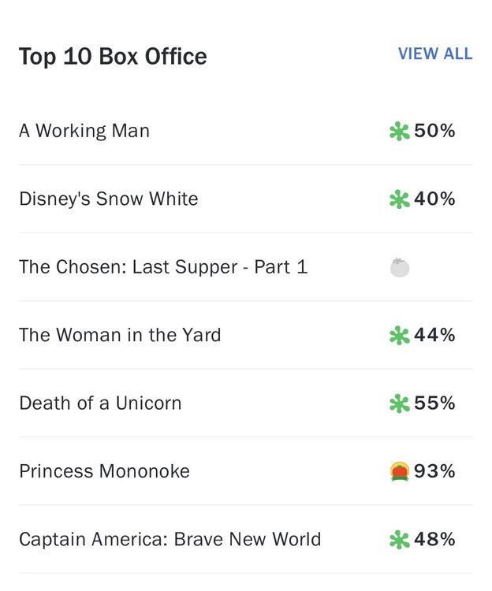This screenshot has width=492, height=591.
Task: Click the rotten splat icon for Disney's Snow White
Action: (x=400, y=199)
